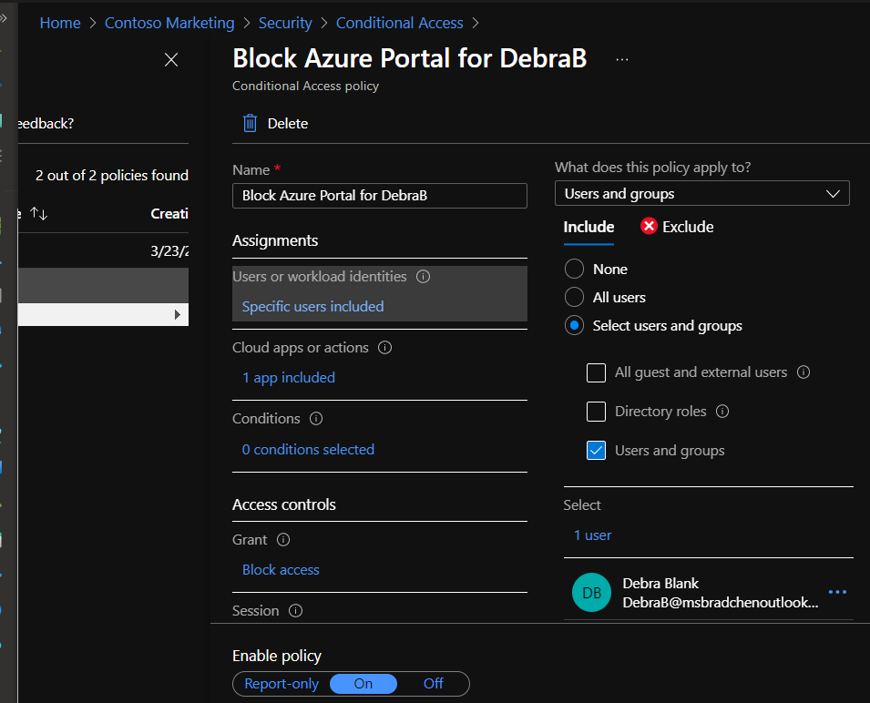Check the Directory roles checkbox

[x=597, y=412]
